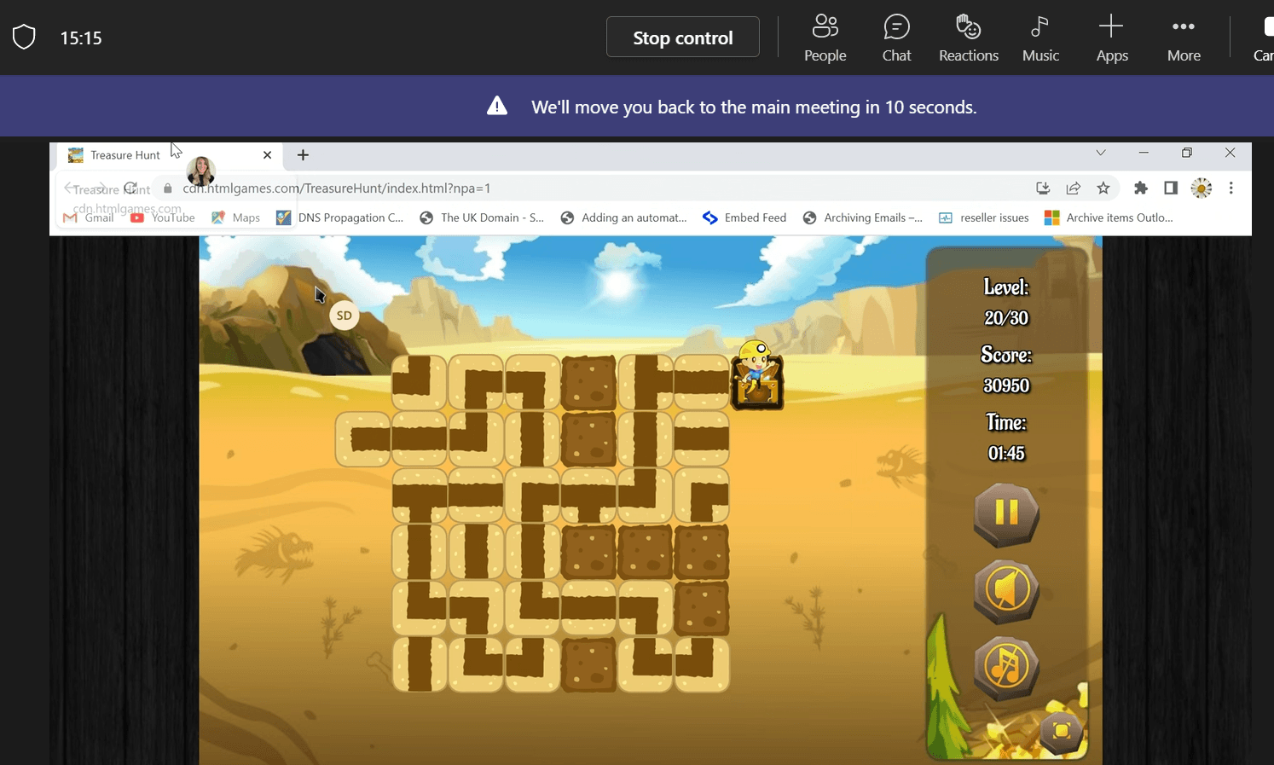
Task: Open the Maps bookmark
Action: tap(235, 217)
